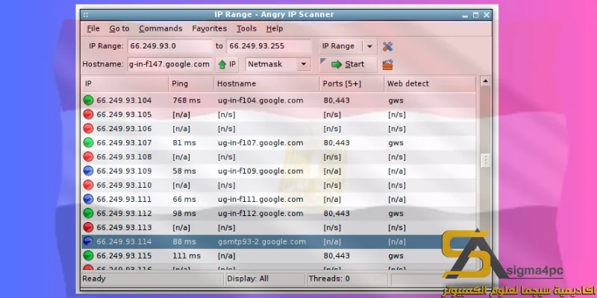The height and width of the screenshot is (298, 597).
Task: Select hostname ug-in-f109.google.com
Action: [x=260, y=171]
